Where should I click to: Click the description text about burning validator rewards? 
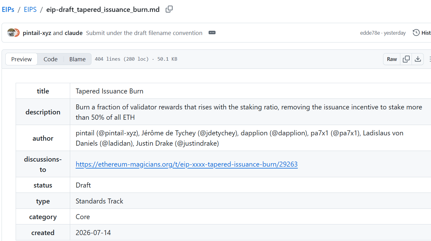point(249,112)
